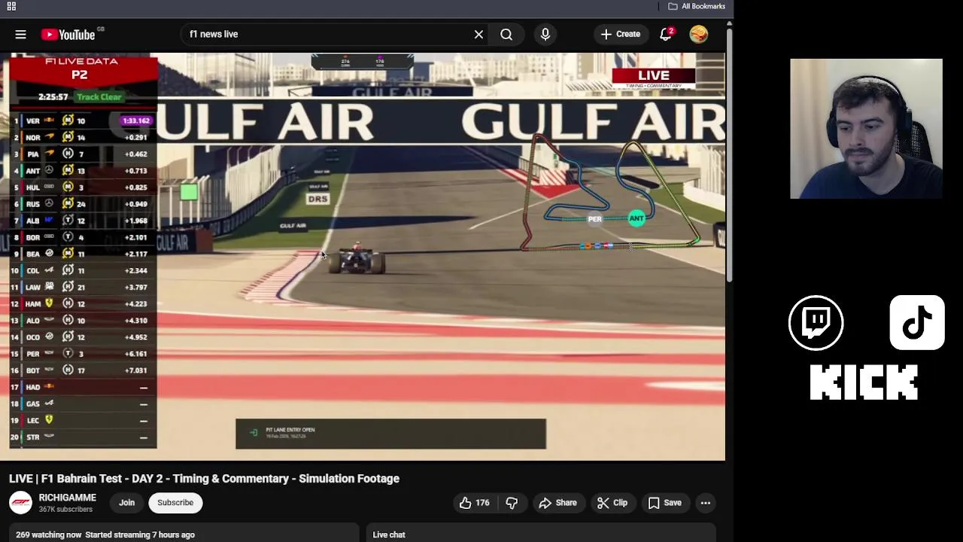
Task: Clear the search box with the X
Action: pos(478,34)
